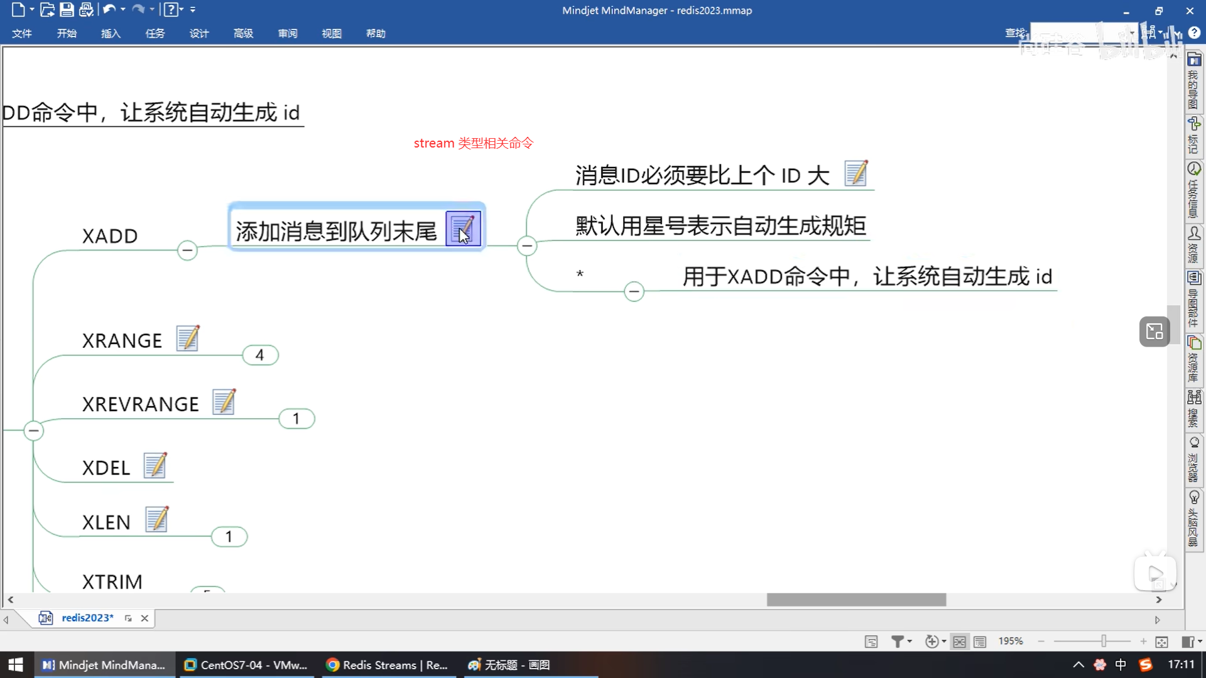Viewport: 1206px width, 678px height.
Task: Open the 视图 ribbon tab
Action: click(x=331, y=33)
